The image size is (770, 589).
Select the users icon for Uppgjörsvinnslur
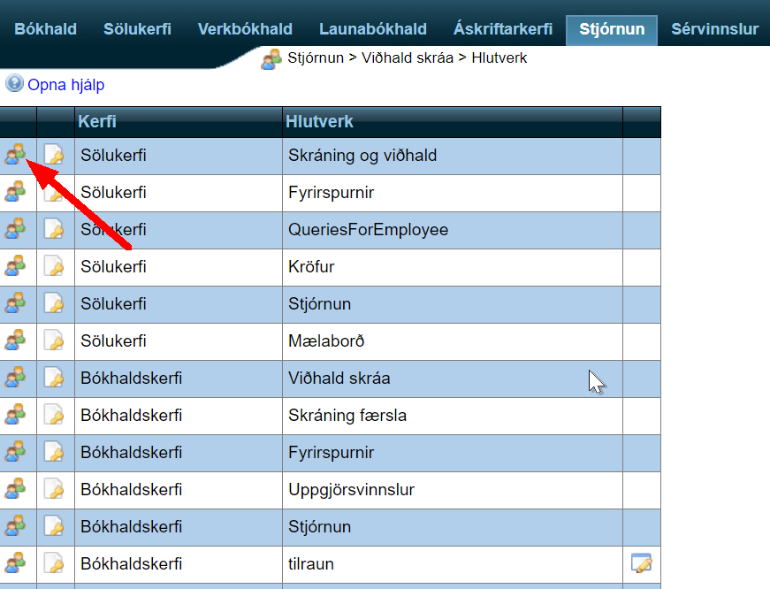[x=16, y=489]
